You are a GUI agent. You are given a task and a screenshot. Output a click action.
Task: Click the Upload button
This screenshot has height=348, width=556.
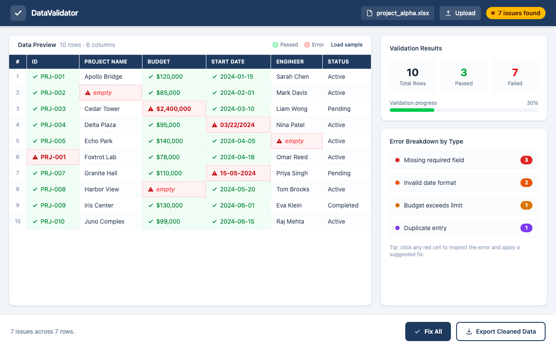click(x=460, y=13)
